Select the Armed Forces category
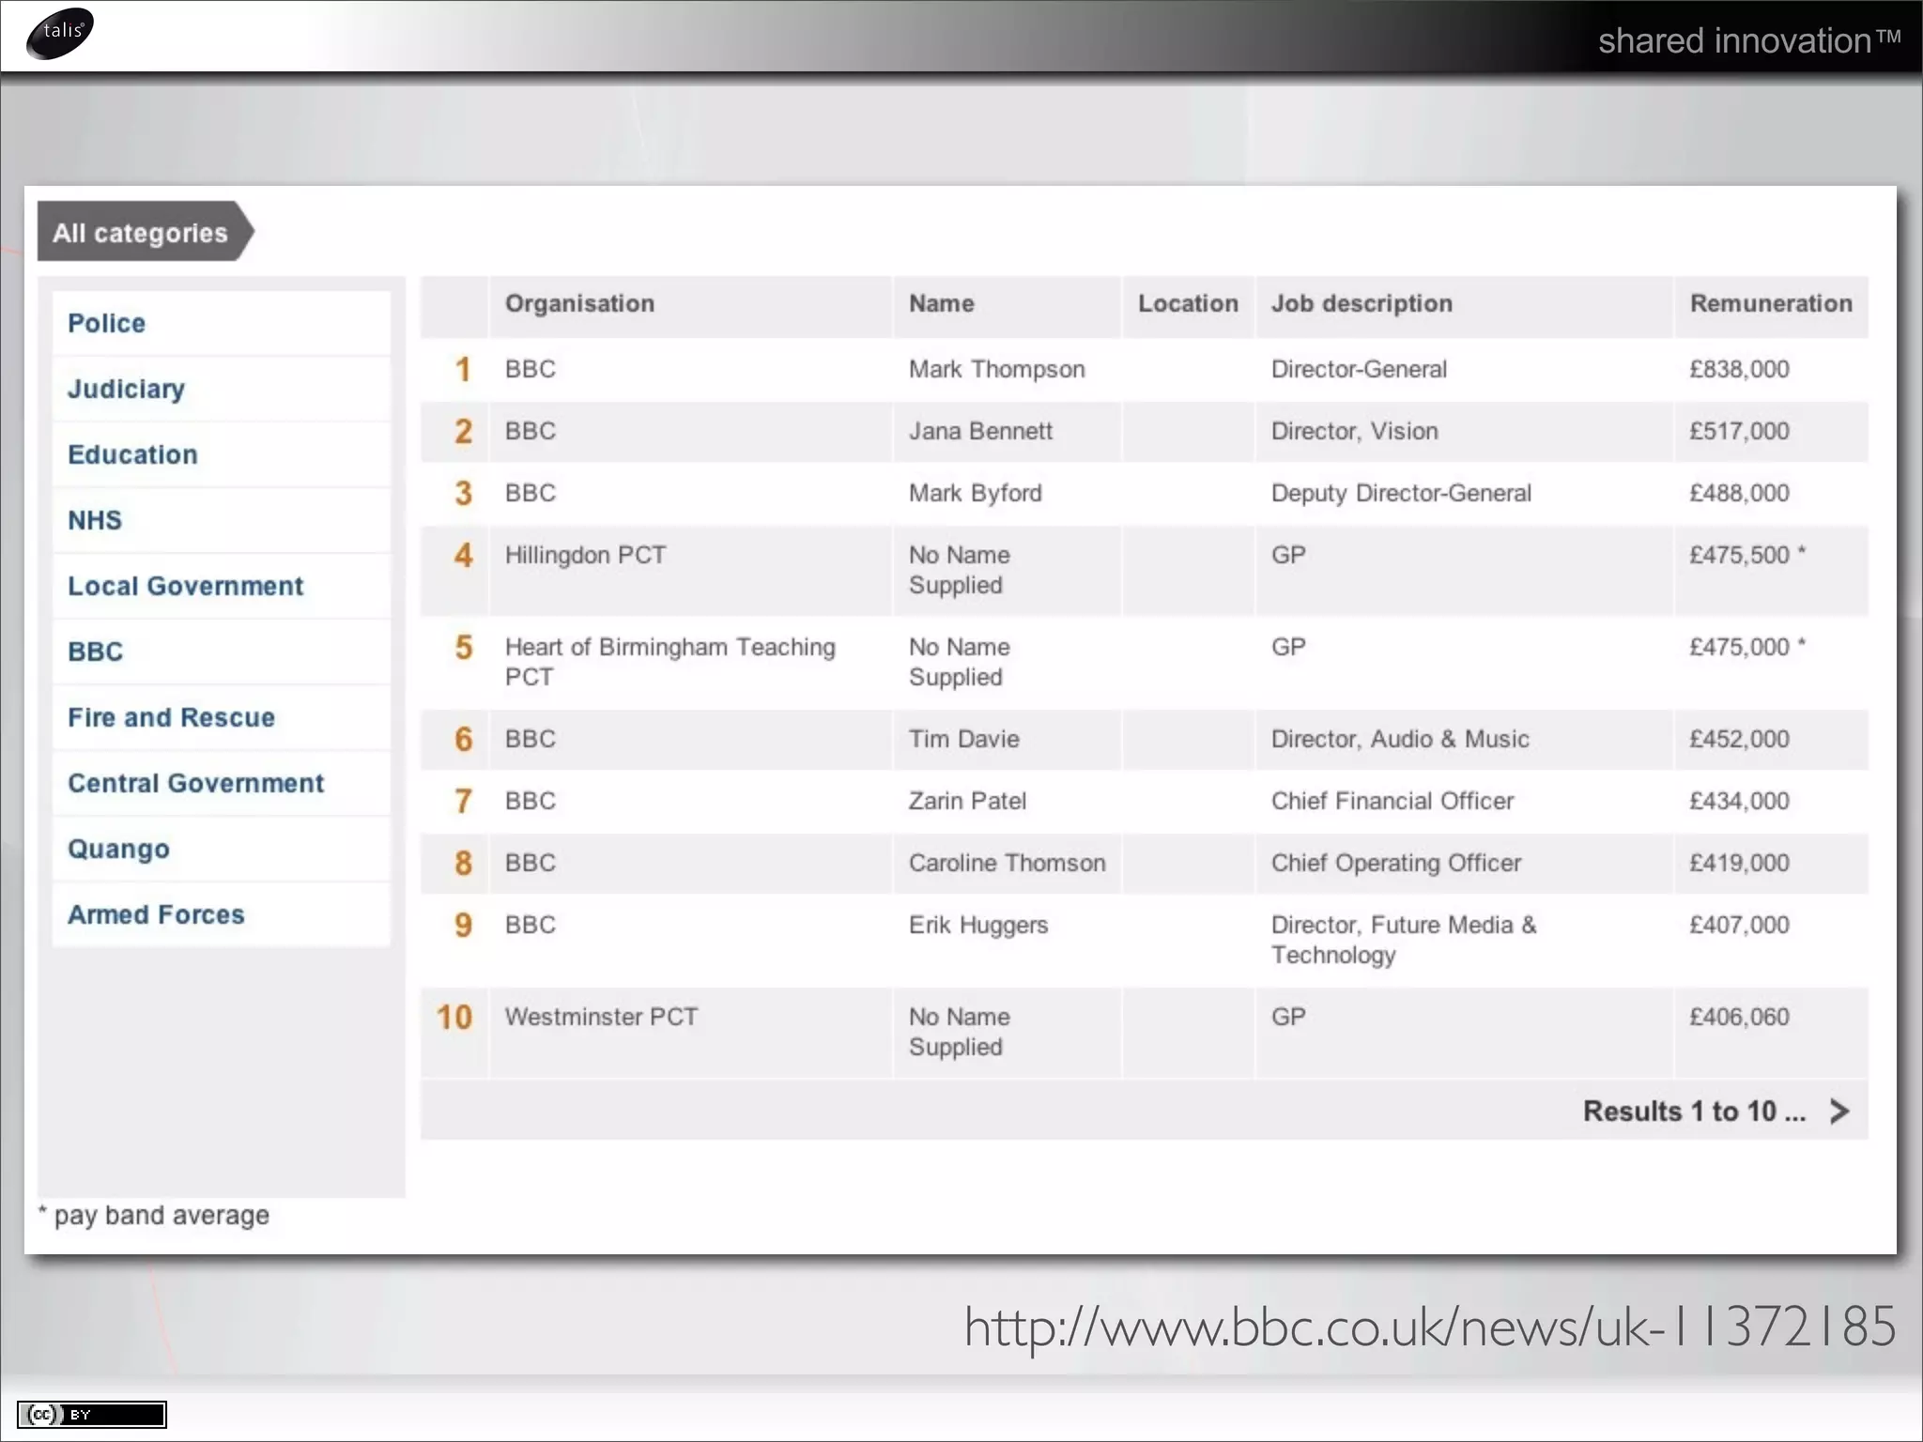This screenshot has width=1923, height=1442. pos(156,914)
